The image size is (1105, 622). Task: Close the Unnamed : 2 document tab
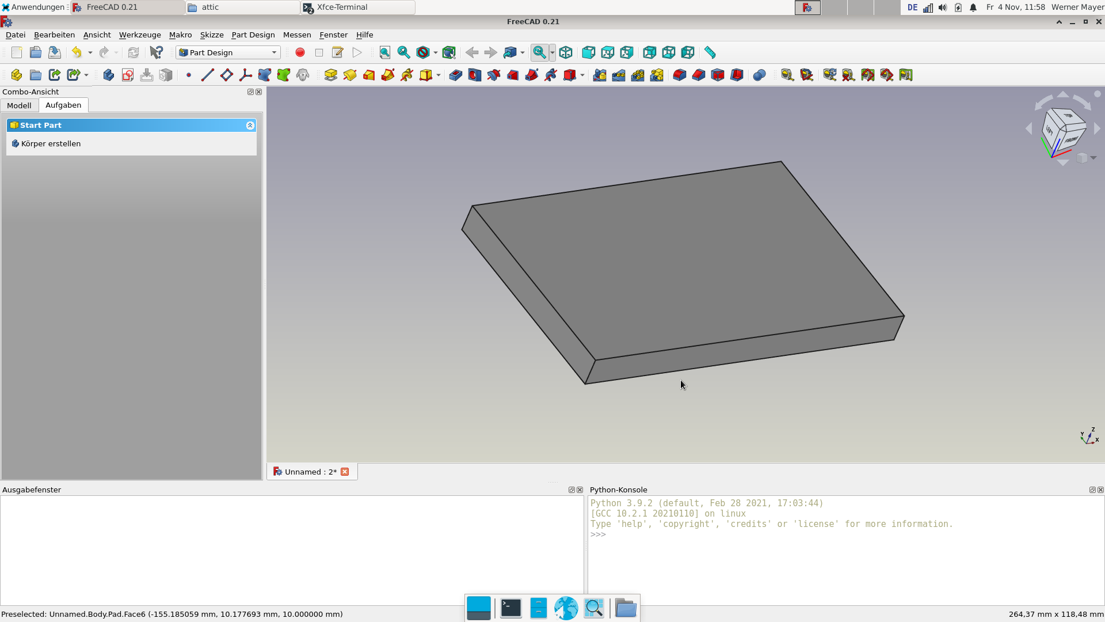345,472
